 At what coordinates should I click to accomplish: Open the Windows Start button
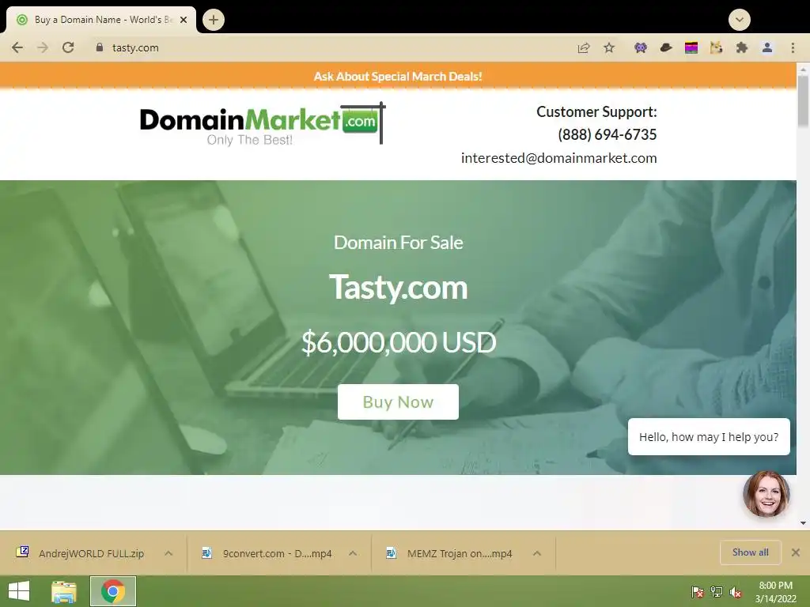coord(19,591)
